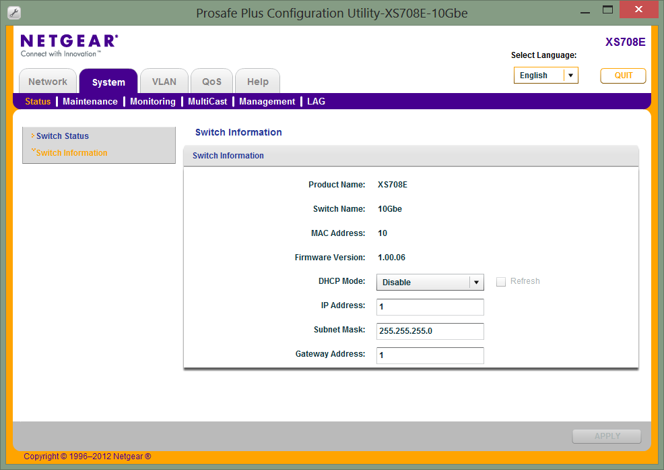Viewport: 664px width, 470px height.
Task: Click the APPLY button
Action: point(606,436)
